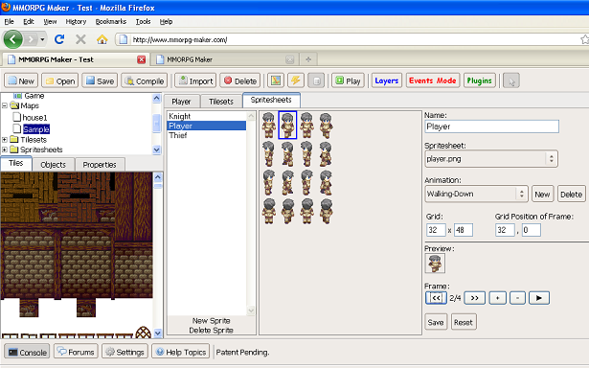
Task: Click the lightning bolt icon in toolbar
Action: (296, 80)
